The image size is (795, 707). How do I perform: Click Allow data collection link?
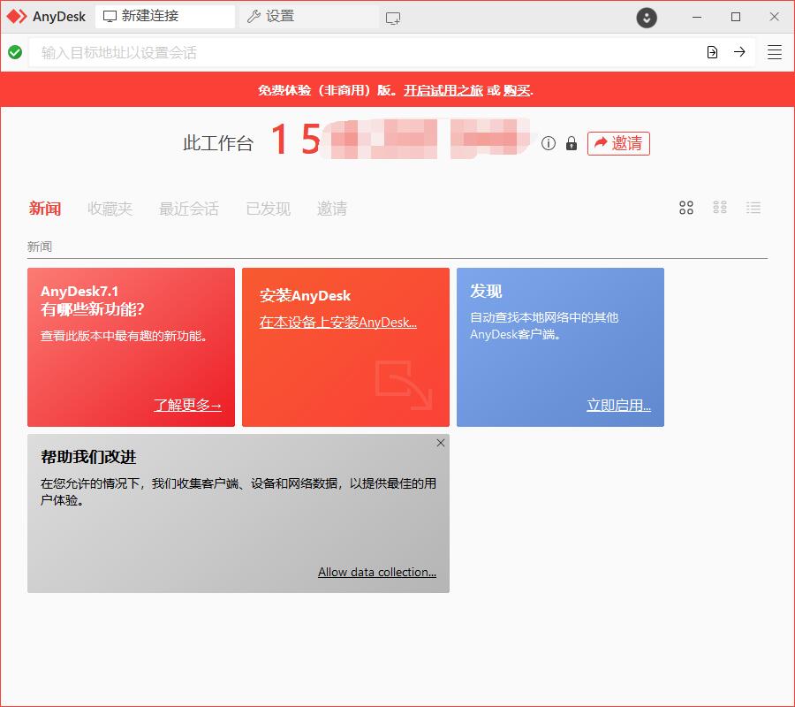377,572
